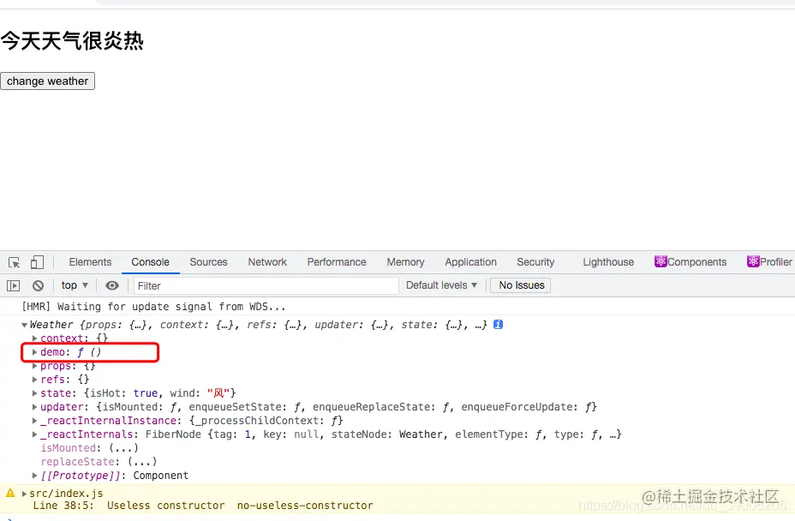
Task: Open the Network tab
Action: (x=267, y=262)
